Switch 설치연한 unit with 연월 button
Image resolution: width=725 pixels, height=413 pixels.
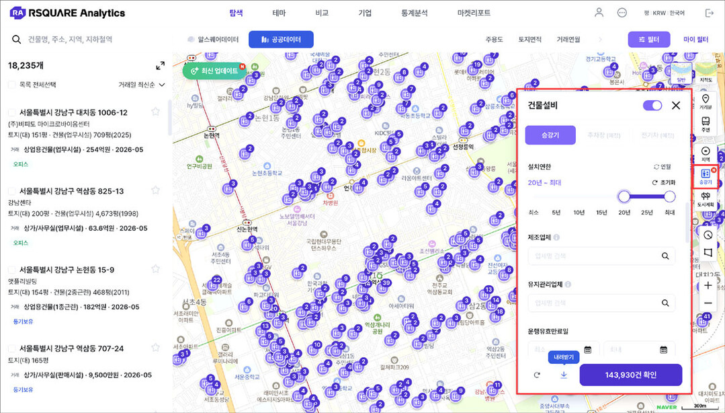(662, 167)
